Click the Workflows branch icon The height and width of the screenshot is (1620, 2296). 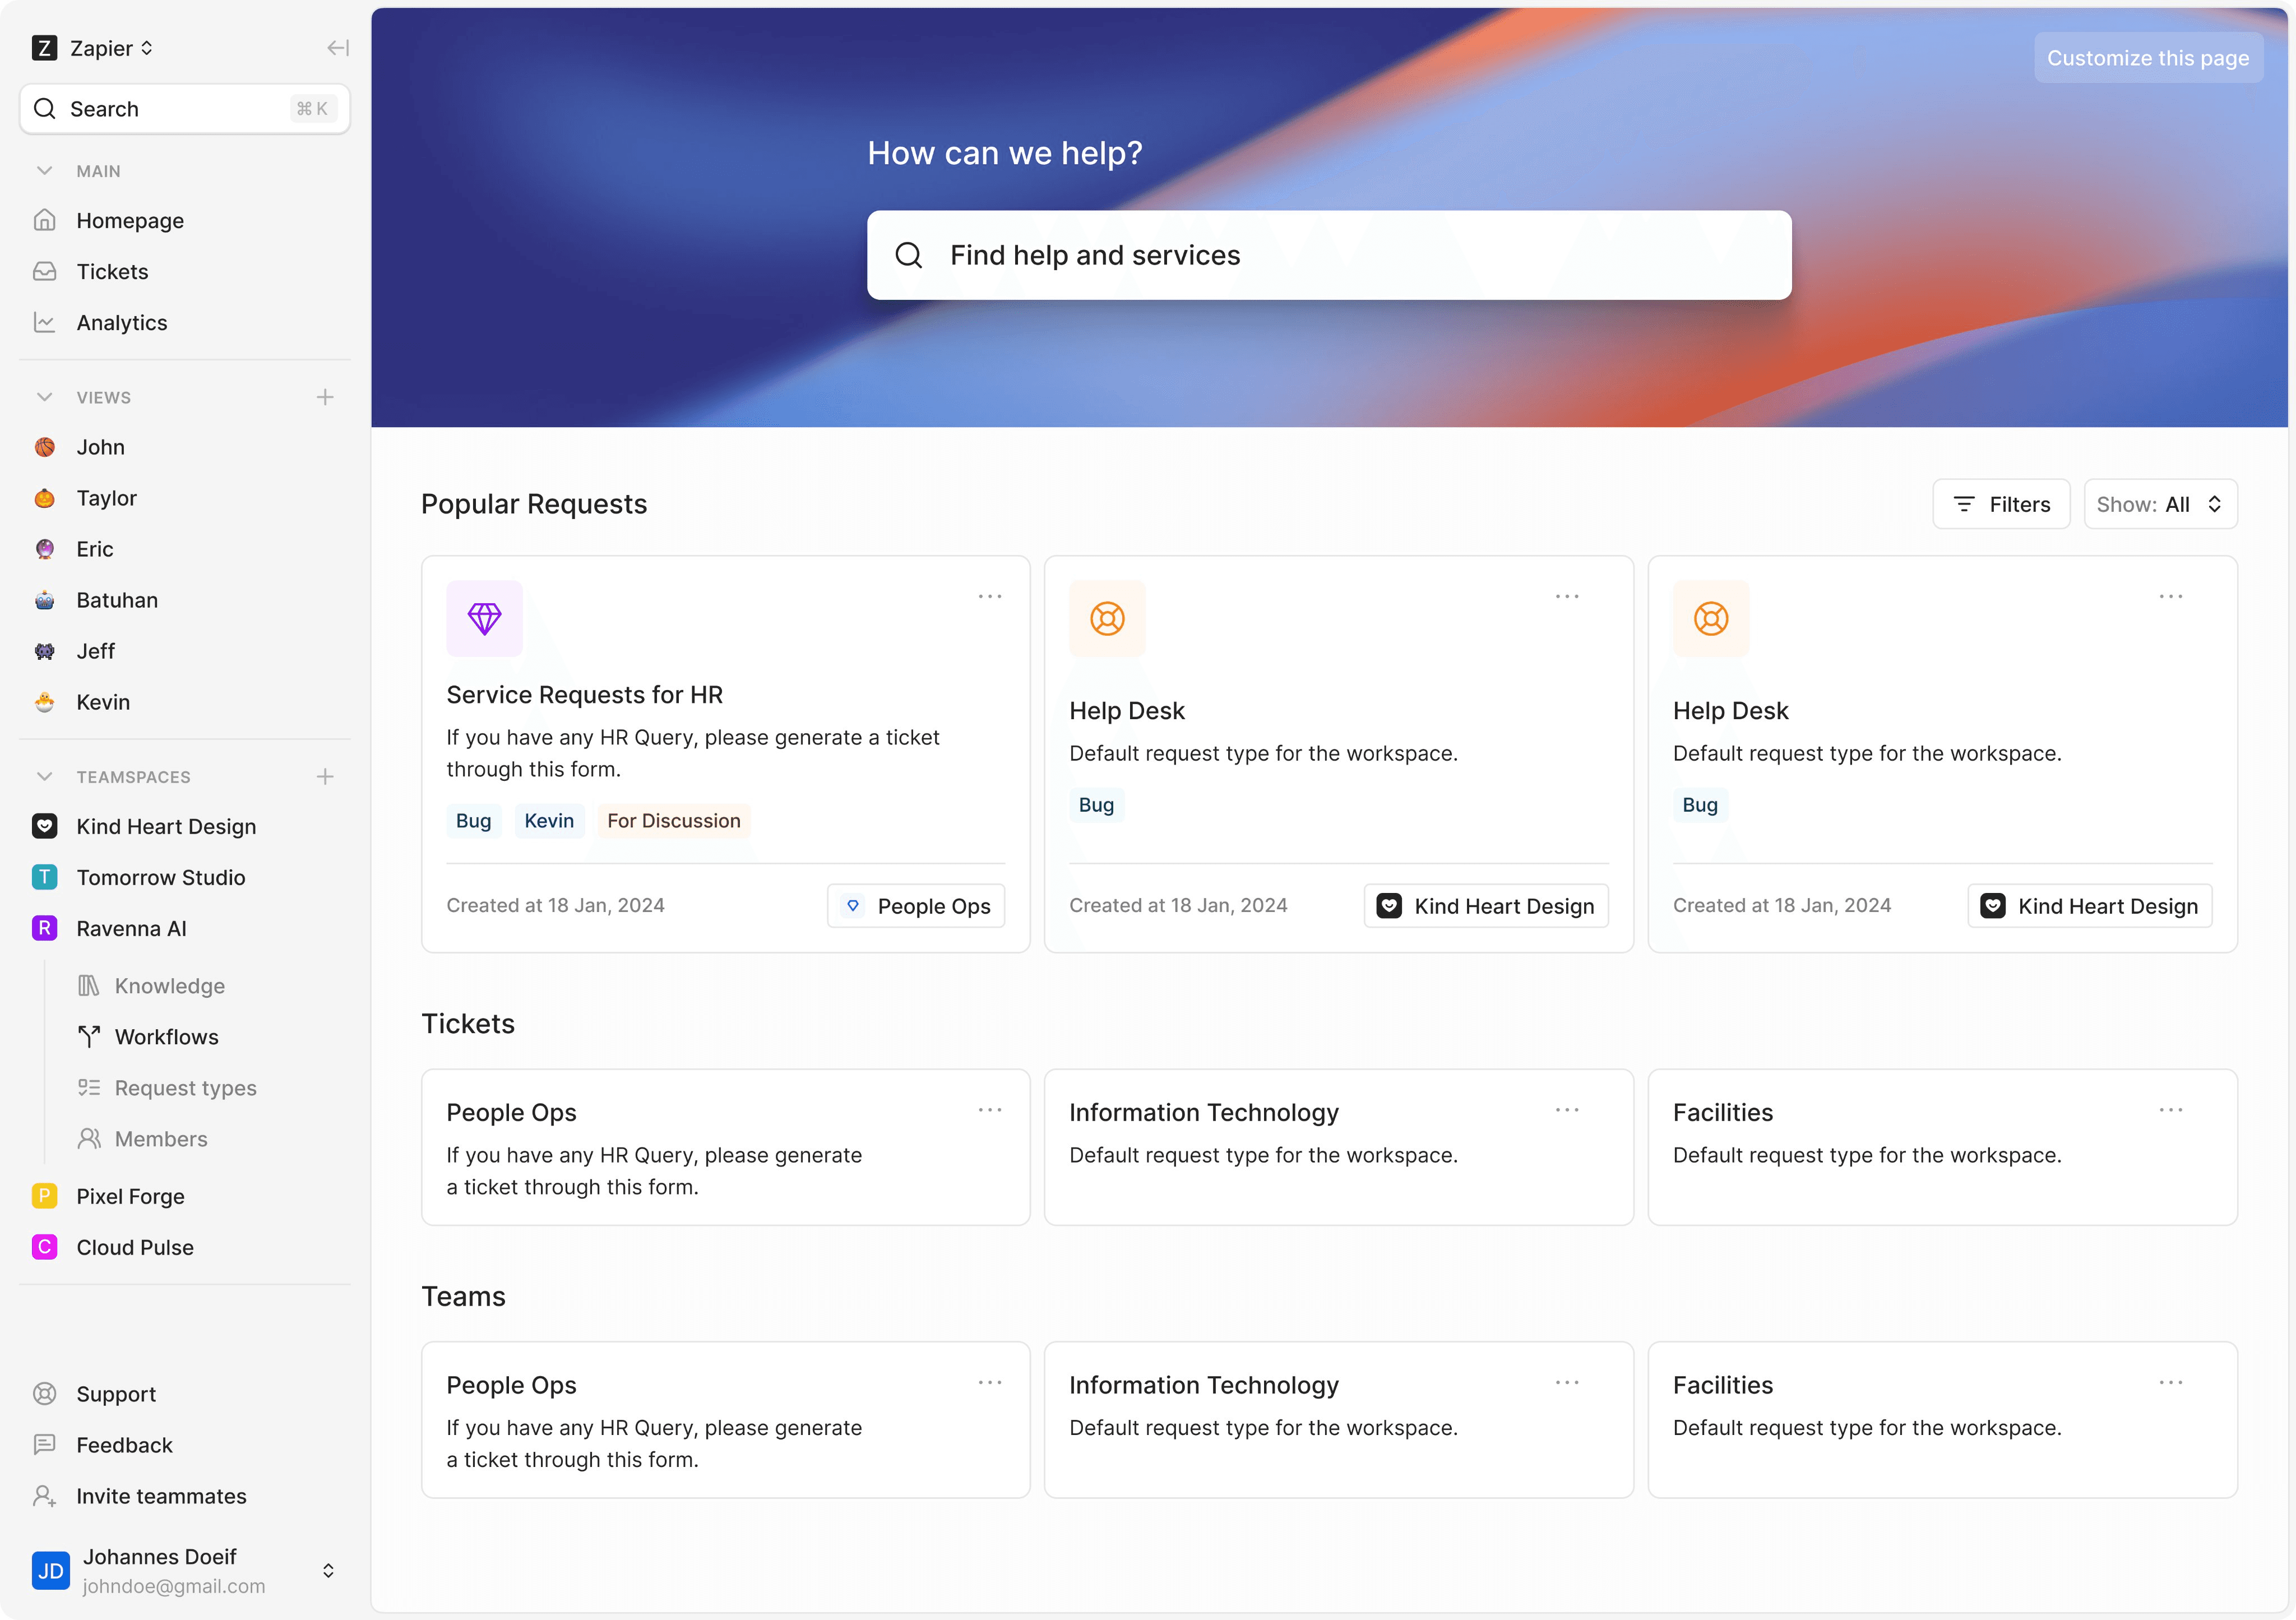[x=89, y=1037]
